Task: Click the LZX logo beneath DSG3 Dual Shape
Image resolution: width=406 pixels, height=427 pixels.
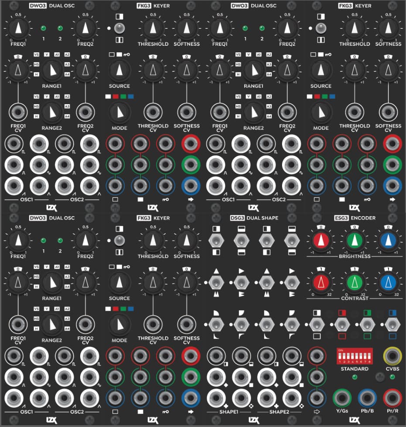Action: tap(253, 420)
